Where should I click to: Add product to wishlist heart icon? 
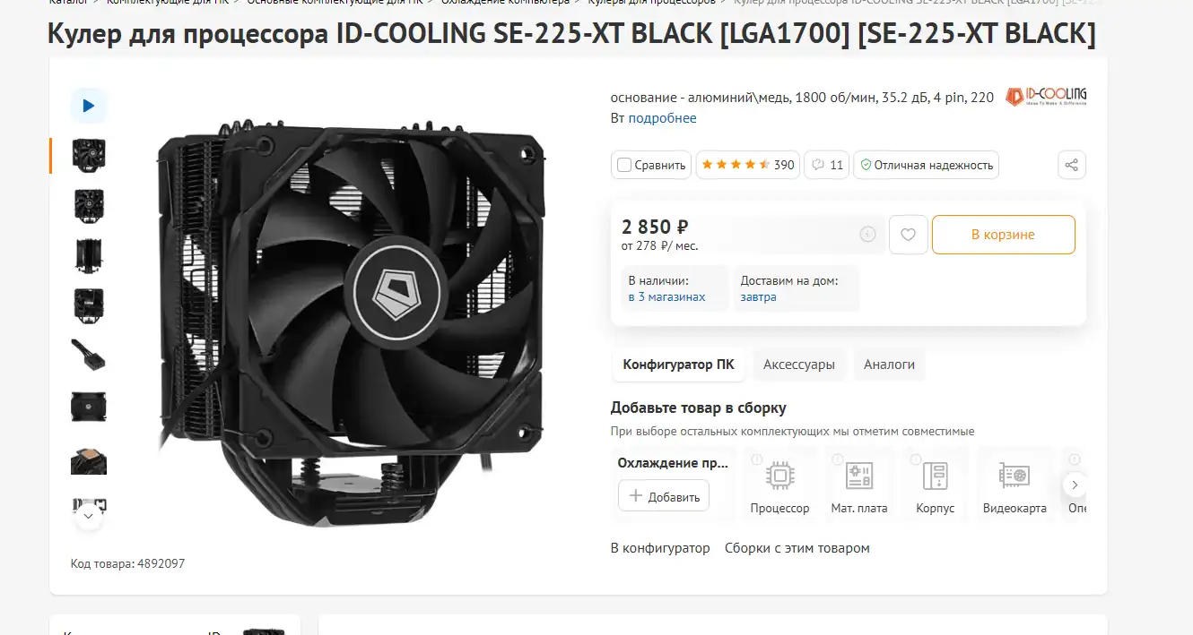[908, 235]
